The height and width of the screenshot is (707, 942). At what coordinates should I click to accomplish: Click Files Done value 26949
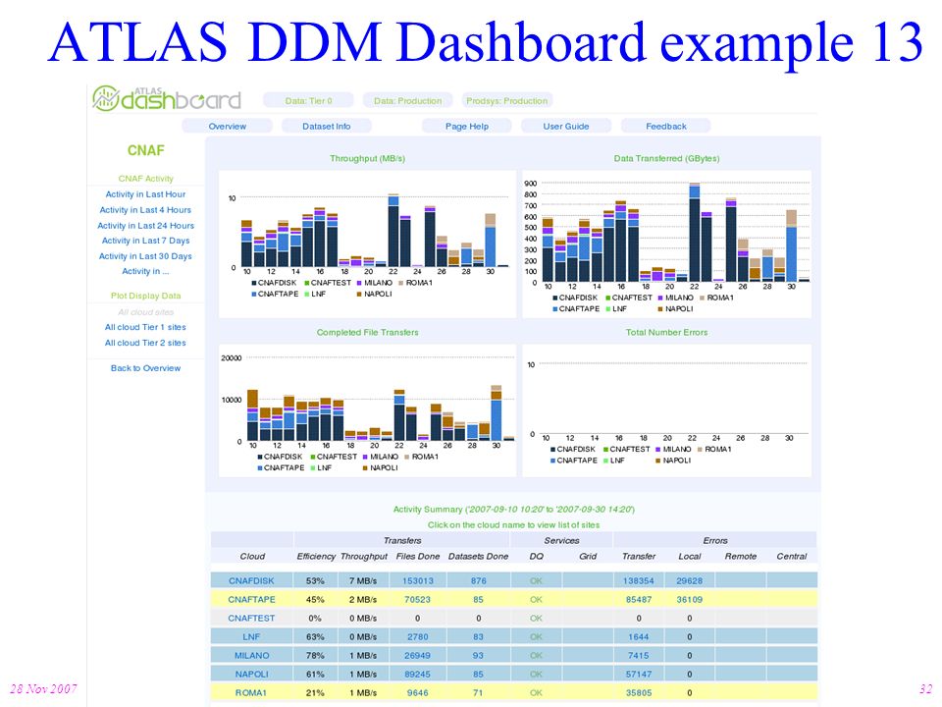[x=418, y=655]
